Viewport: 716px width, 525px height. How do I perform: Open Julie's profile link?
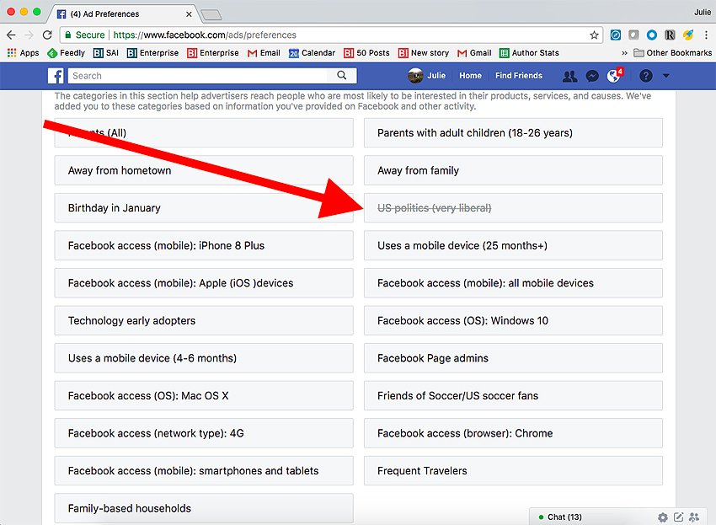[426, 76]
